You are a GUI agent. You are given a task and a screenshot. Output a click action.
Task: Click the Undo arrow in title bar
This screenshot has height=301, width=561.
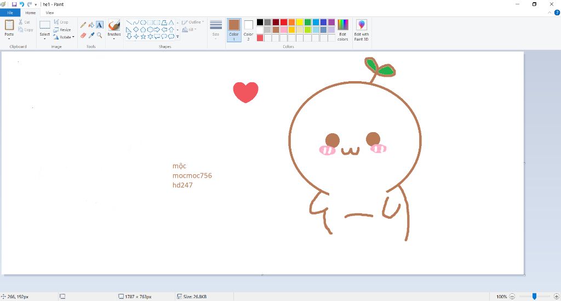[x=22, y=4]
